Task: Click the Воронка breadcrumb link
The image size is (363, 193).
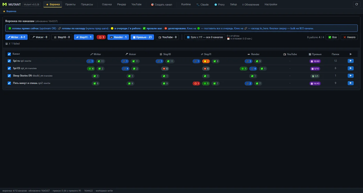Action: (x=11, y=11)
